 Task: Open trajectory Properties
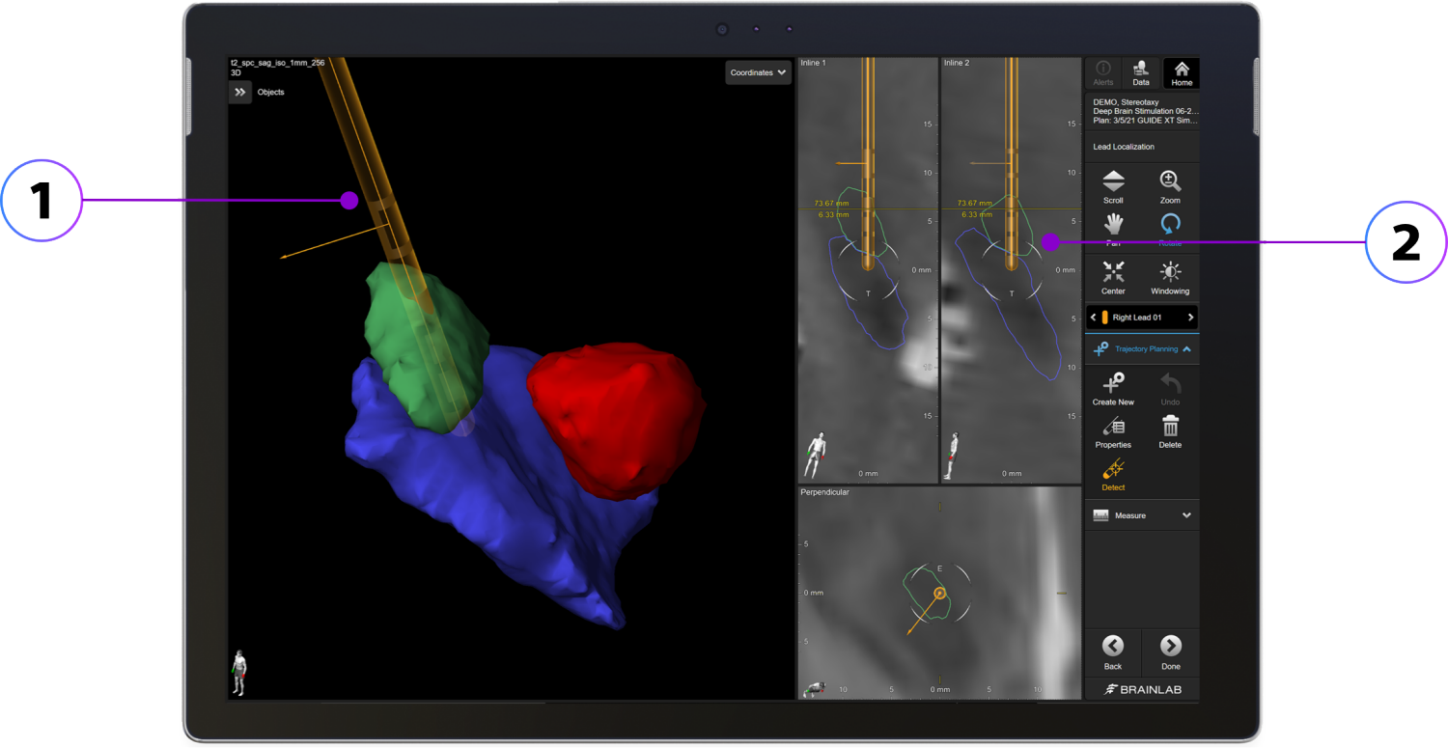[x=1112, y=432]
